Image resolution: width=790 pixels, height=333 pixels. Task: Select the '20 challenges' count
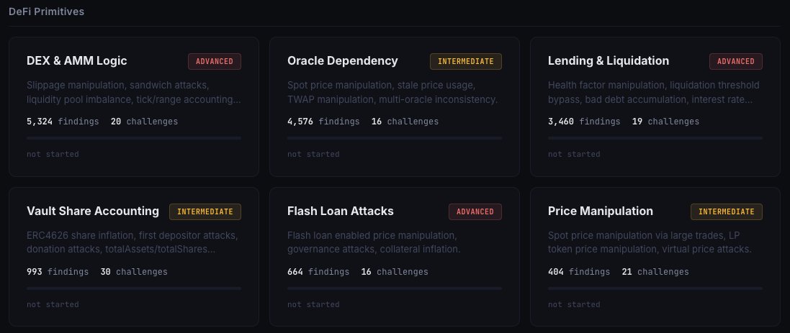pyautogui.click(x=144, y=122)
